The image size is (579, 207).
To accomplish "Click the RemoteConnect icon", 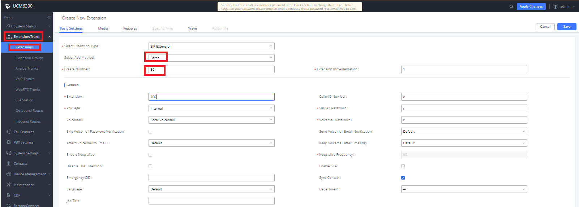I will pyautogui.click(x=9, y=205).
